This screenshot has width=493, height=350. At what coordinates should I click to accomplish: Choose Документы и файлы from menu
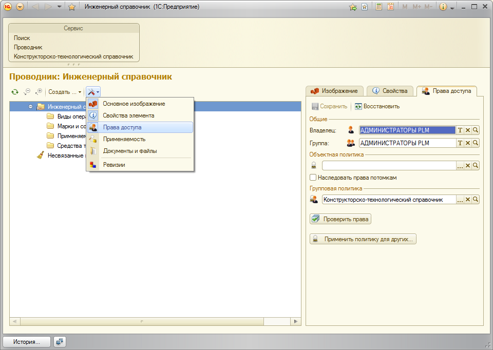129,151
